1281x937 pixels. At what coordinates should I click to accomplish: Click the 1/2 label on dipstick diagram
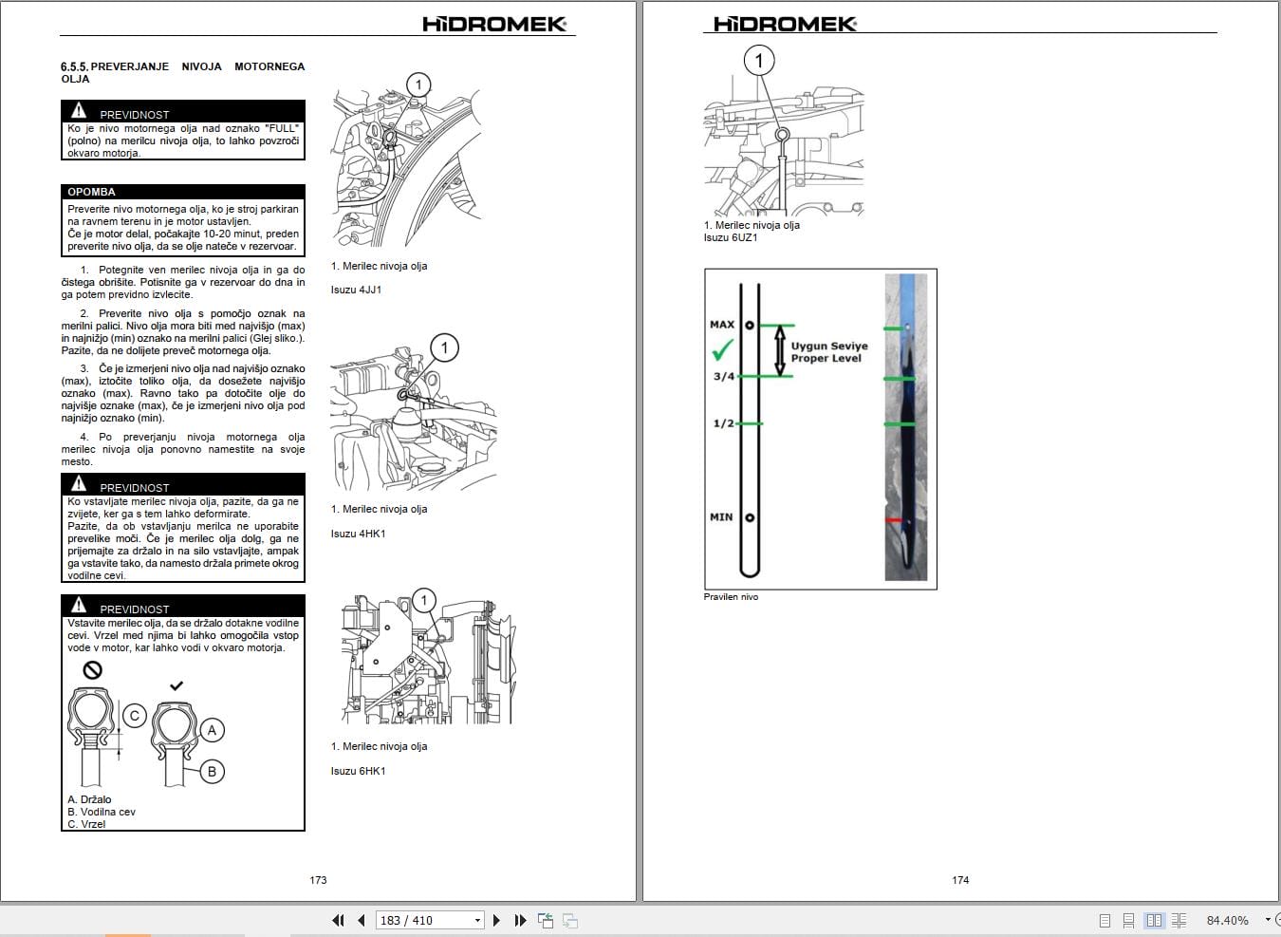point(724,423)
